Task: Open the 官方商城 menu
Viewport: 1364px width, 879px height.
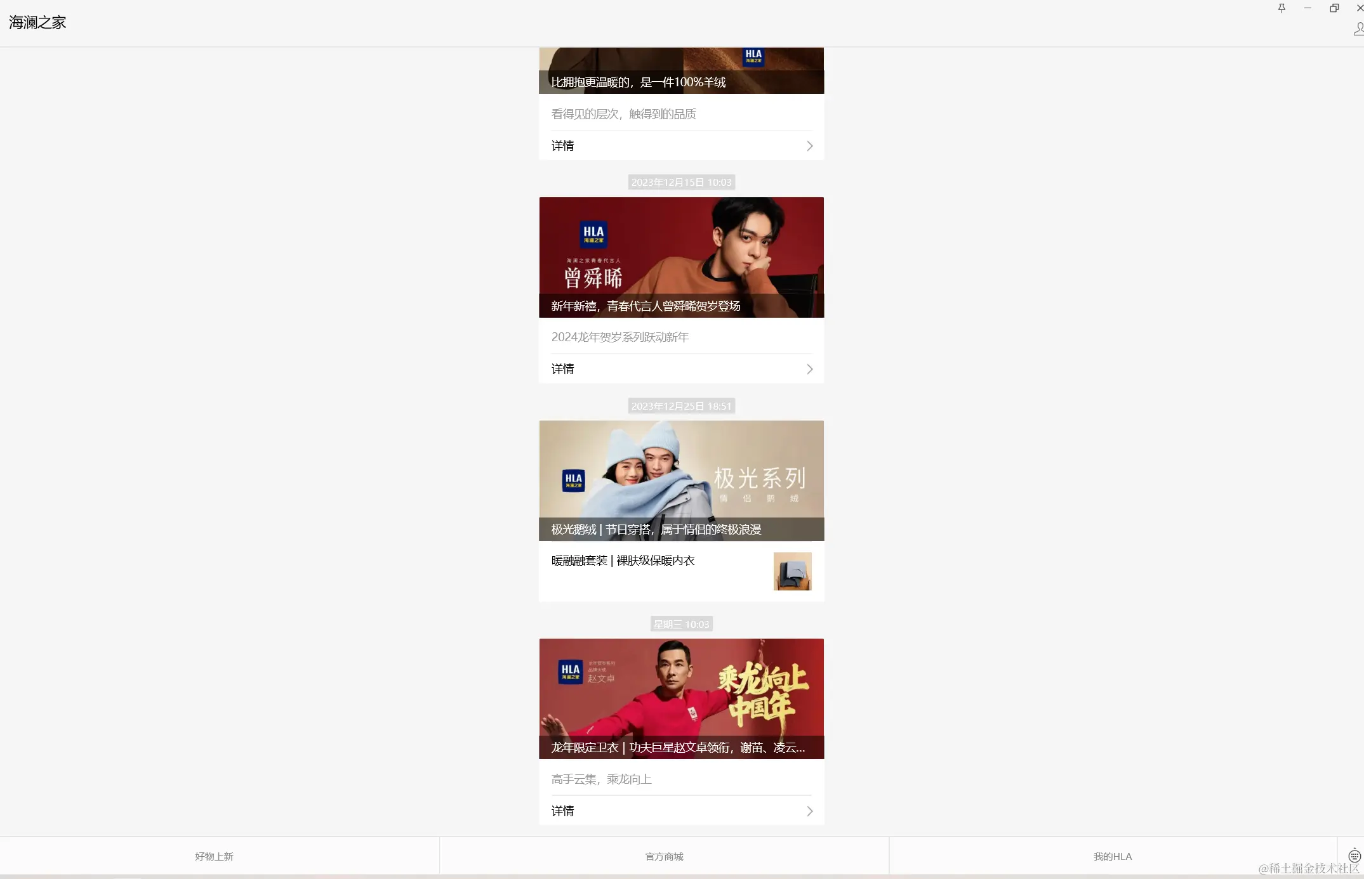Action: 664,856
